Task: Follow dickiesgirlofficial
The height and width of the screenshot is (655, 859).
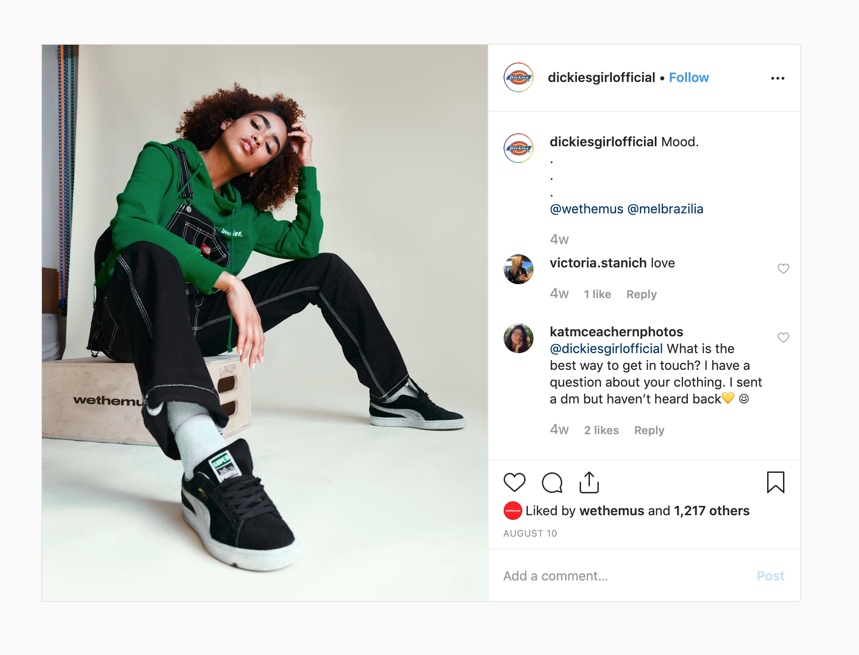Action: point(689,77)
